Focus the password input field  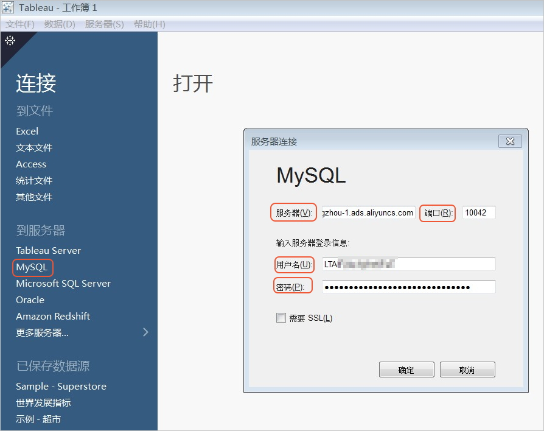(409, 287)
